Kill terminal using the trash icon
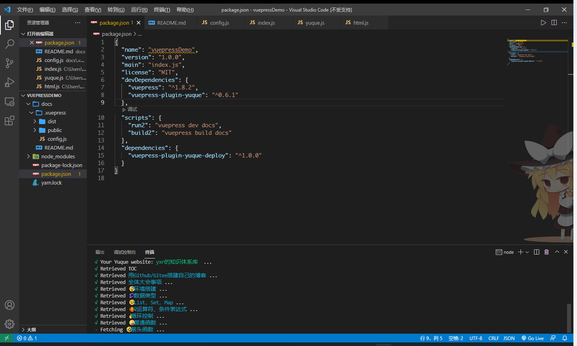The width and height of the screenshot is (577, 346). click(x=546, y=252)
